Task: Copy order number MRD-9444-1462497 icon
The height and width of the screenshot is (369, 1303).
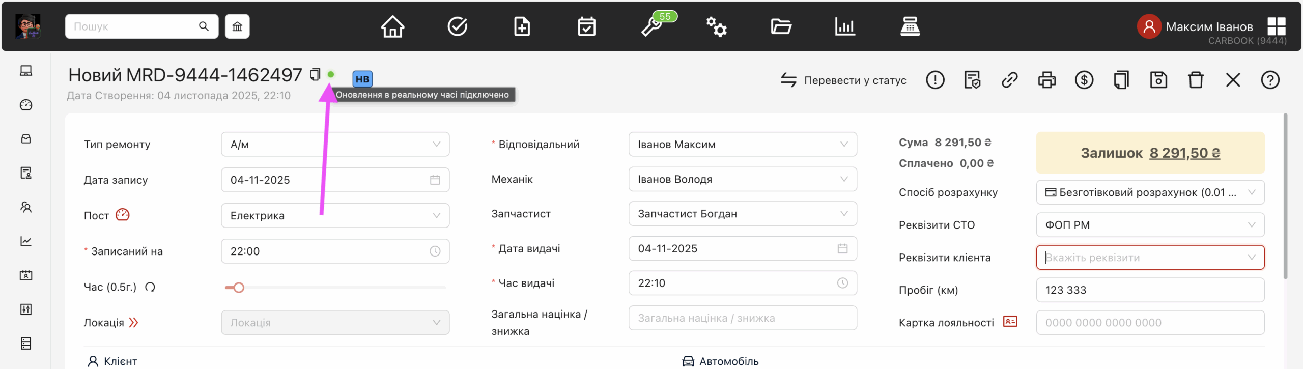Action: 315,75
